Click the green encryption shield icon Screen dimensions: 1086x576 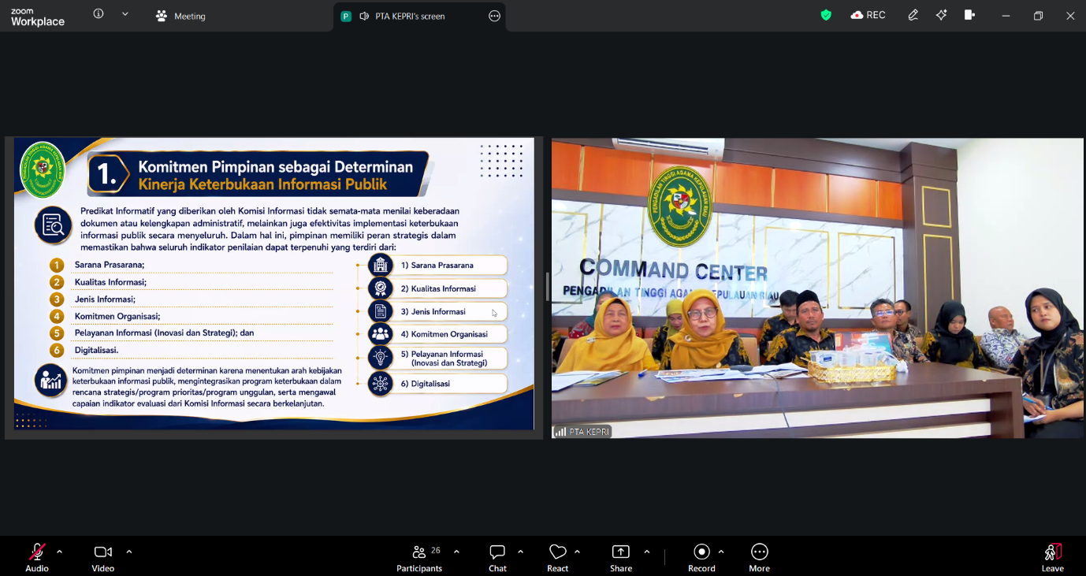pyautogui.click(x=826, y=15)
